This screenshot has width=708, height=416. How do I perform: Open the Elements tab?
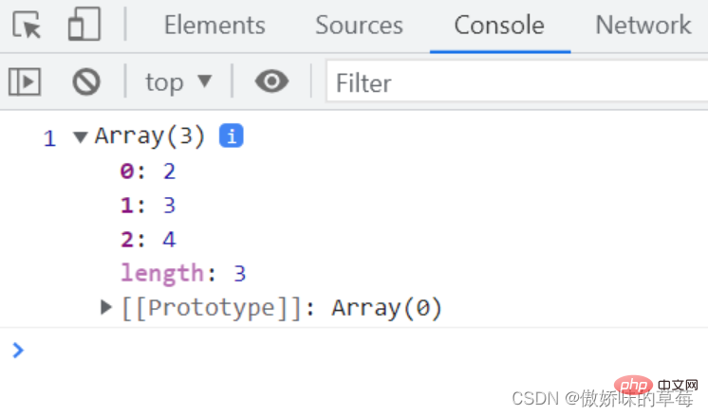(214, 26)
